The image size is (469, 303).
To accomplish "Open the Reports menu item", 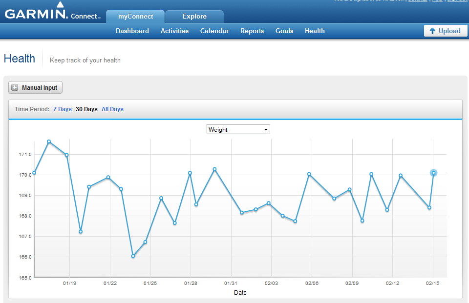I will pyautogui.click(x=252, y=31).
